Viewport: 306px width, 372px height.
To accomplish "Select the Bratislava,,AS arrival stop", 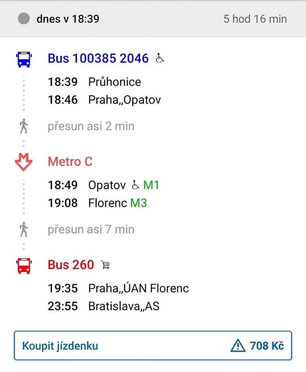I will point(124,306).
